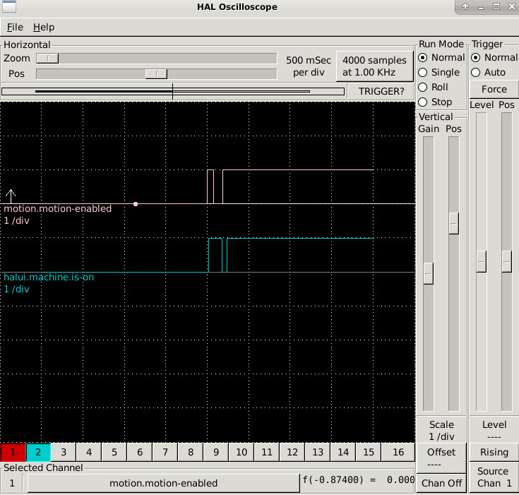
Task: Click the Scale 1 /div button
Action: pyautogui.click(x=441, y=431)
